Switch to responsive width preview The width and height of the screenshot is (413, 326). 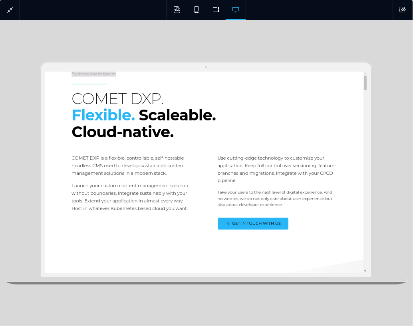pos(177,9)
